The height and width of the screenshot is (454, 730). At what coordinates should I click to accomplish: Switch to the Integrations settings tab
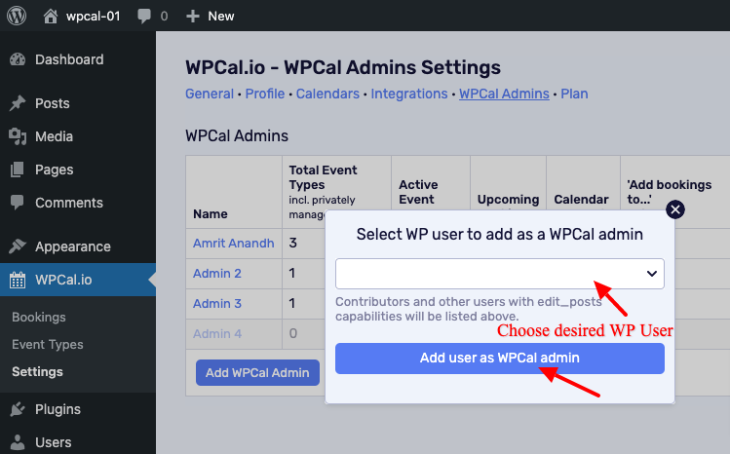coord(408,94)
